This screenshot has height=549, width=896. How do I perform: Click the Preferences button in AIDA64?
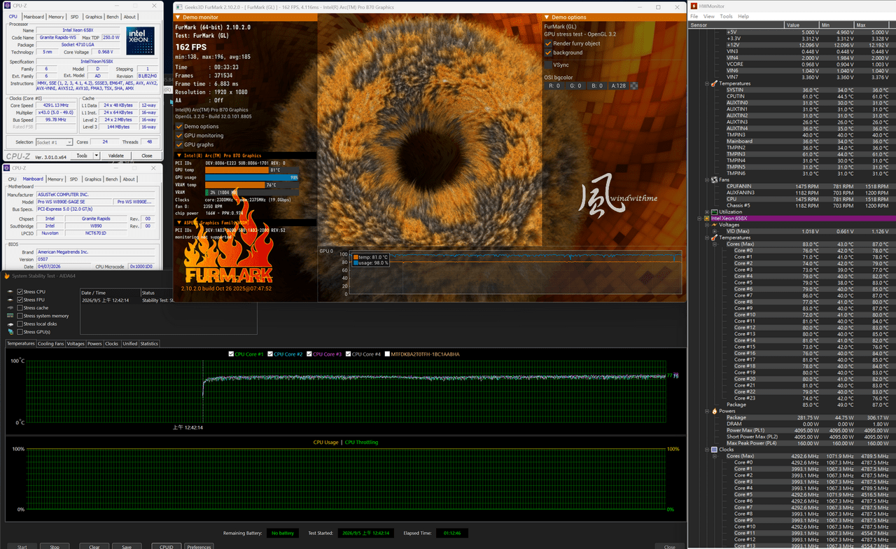coord(199,547)
